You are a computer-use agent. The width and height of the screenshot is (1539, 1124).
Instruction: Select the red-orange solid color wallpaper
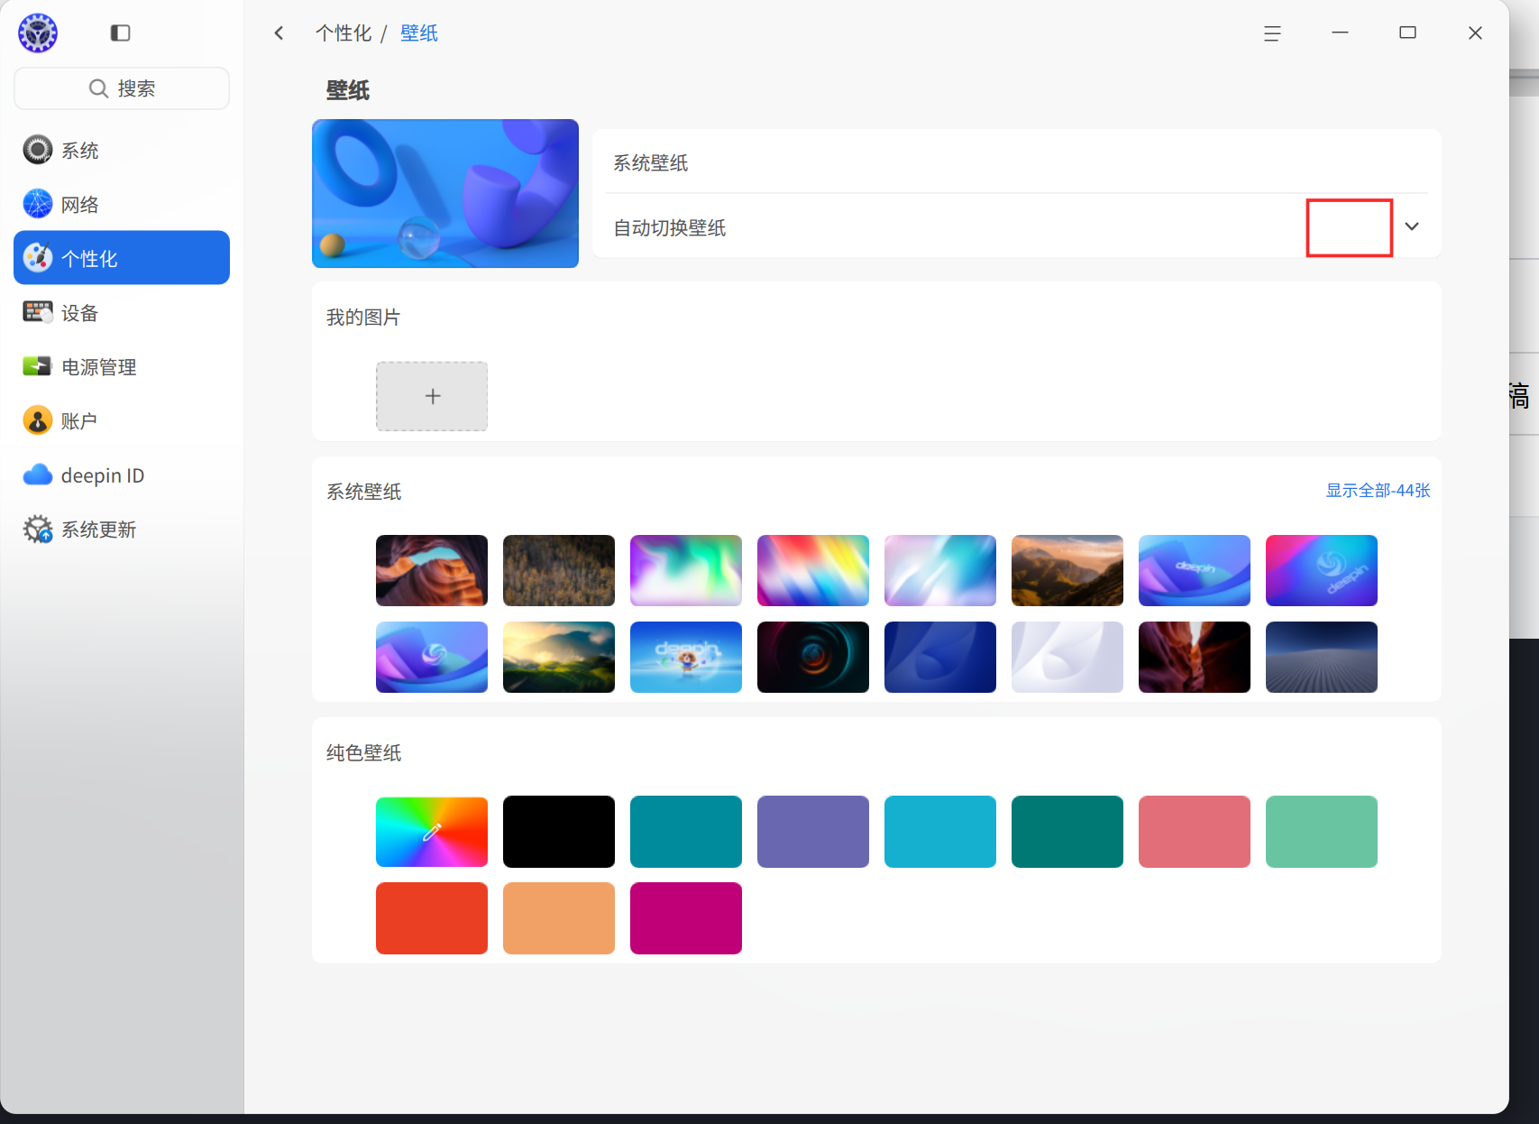coord(432,918)
